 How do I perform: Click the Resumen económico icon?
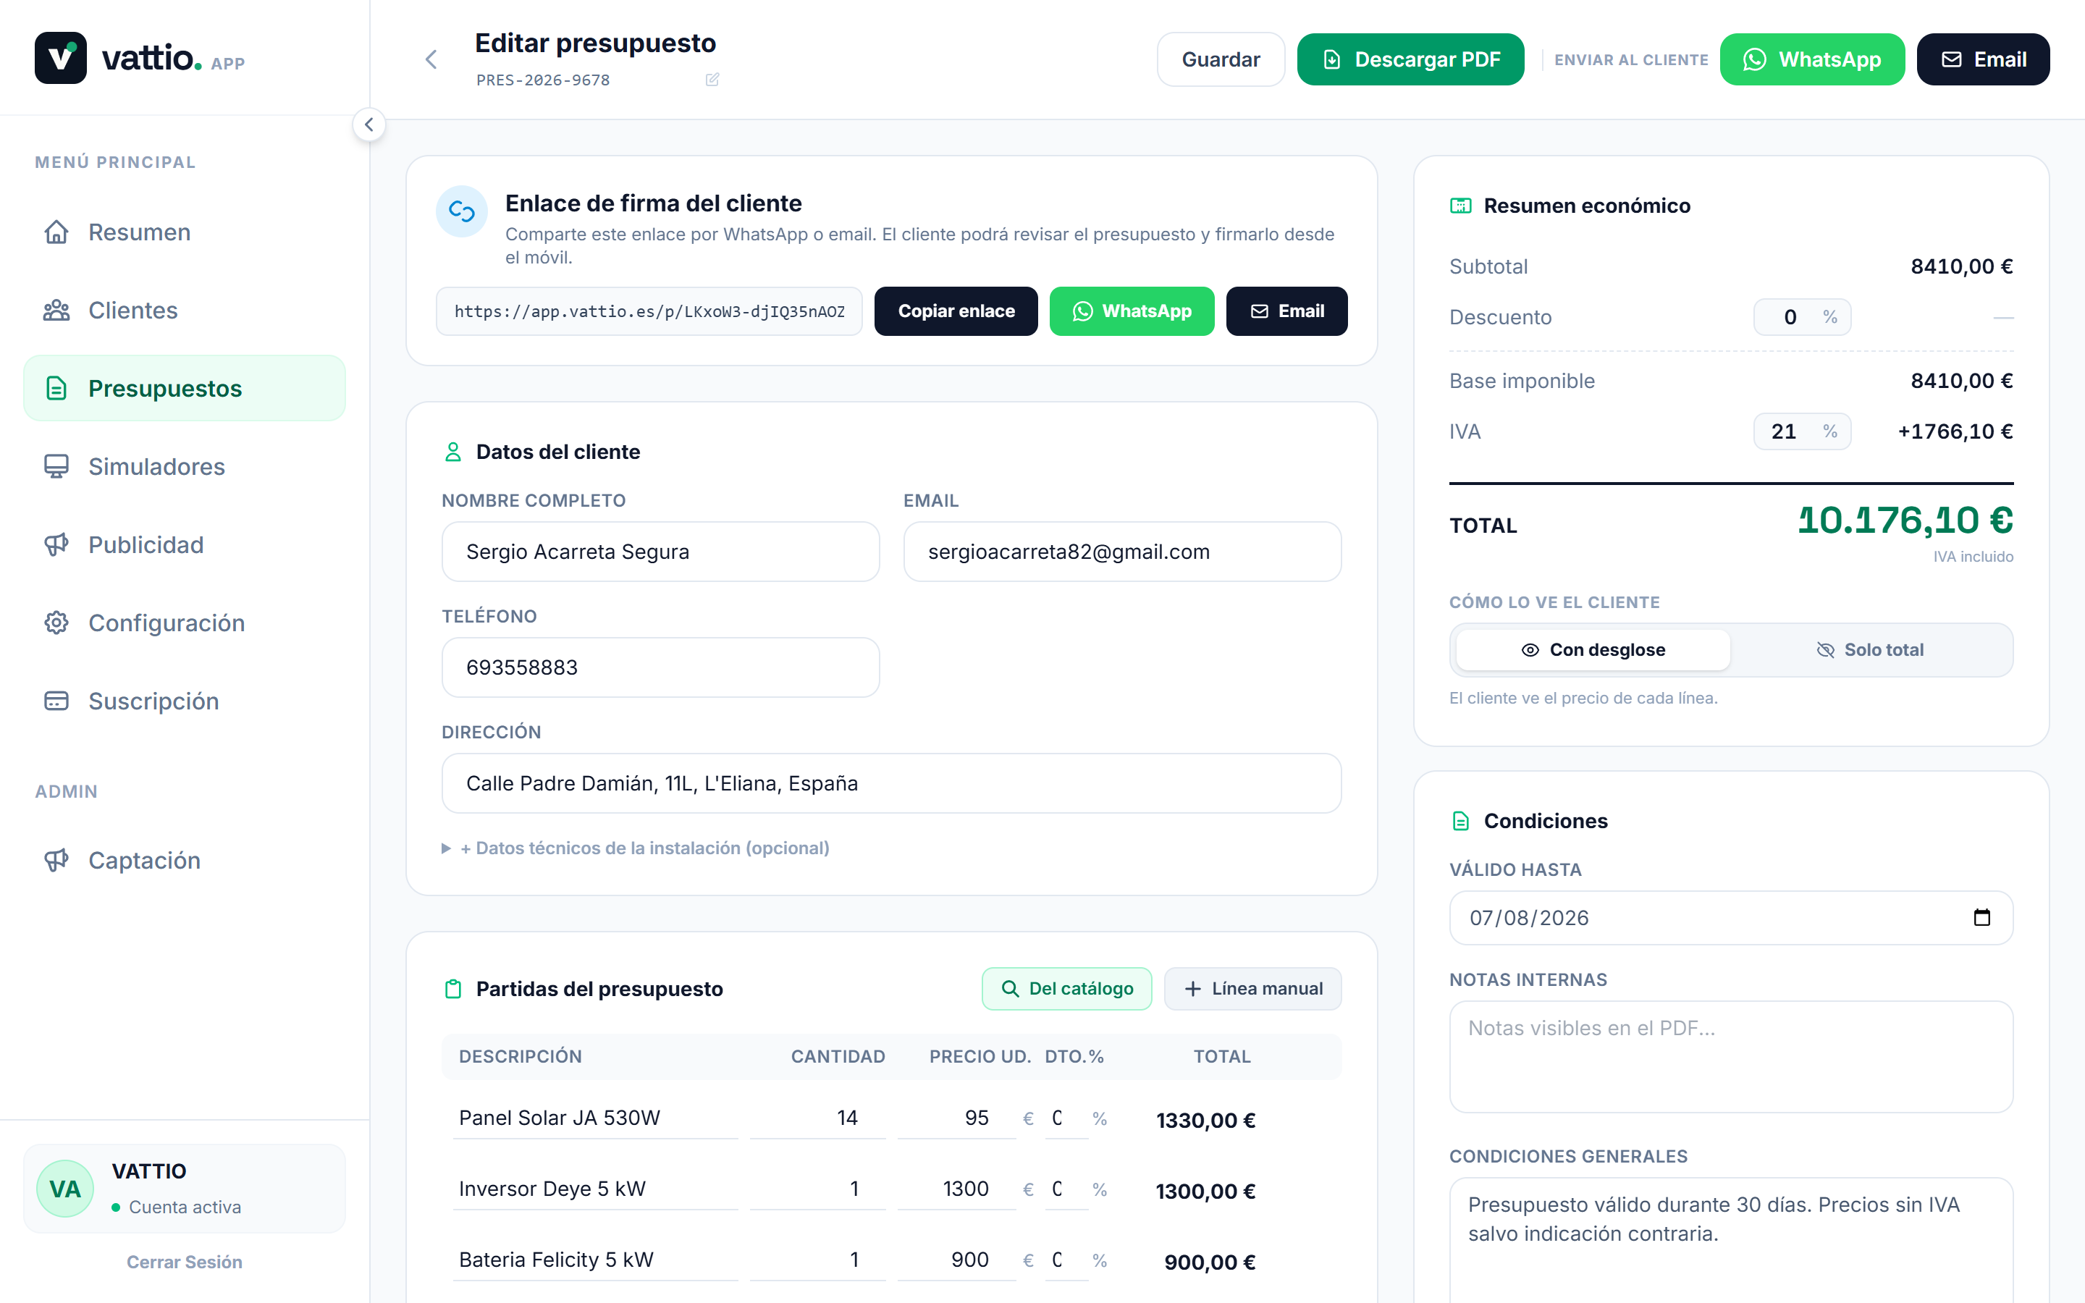(x=1460, y=205)
